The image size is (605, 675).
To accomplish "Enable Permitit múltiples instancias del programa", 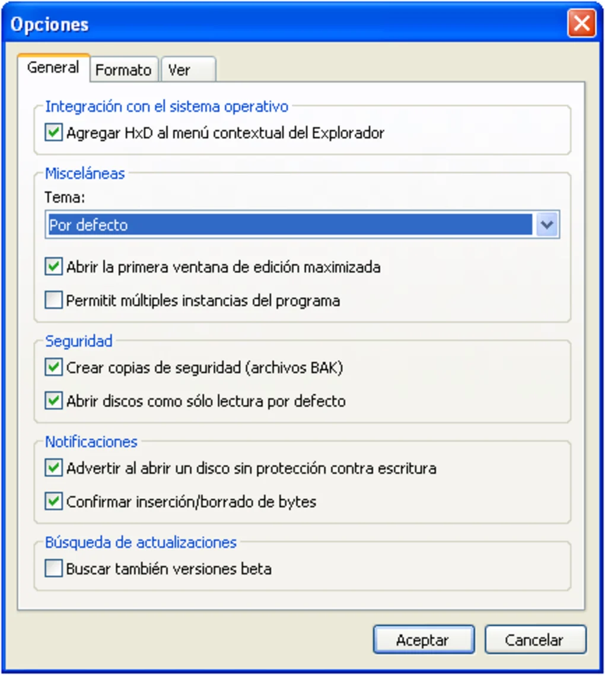I will point(53,300).
